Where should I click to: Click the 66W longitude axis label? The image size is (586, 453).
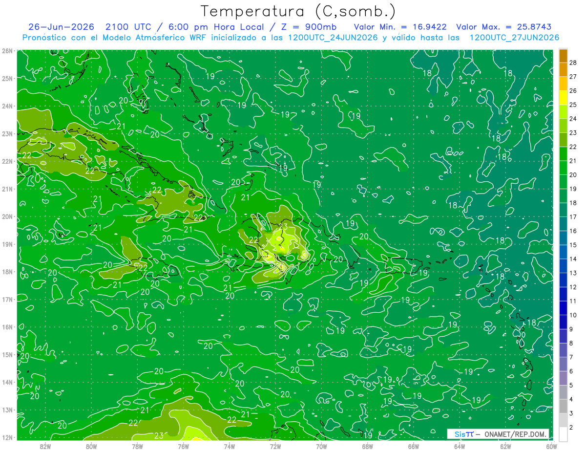414,446
